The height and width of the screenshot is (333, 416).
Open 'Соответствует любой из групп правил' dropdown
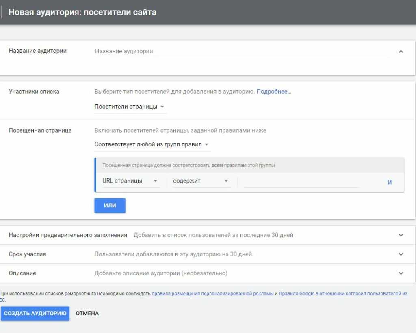click(x=152, y=144)
